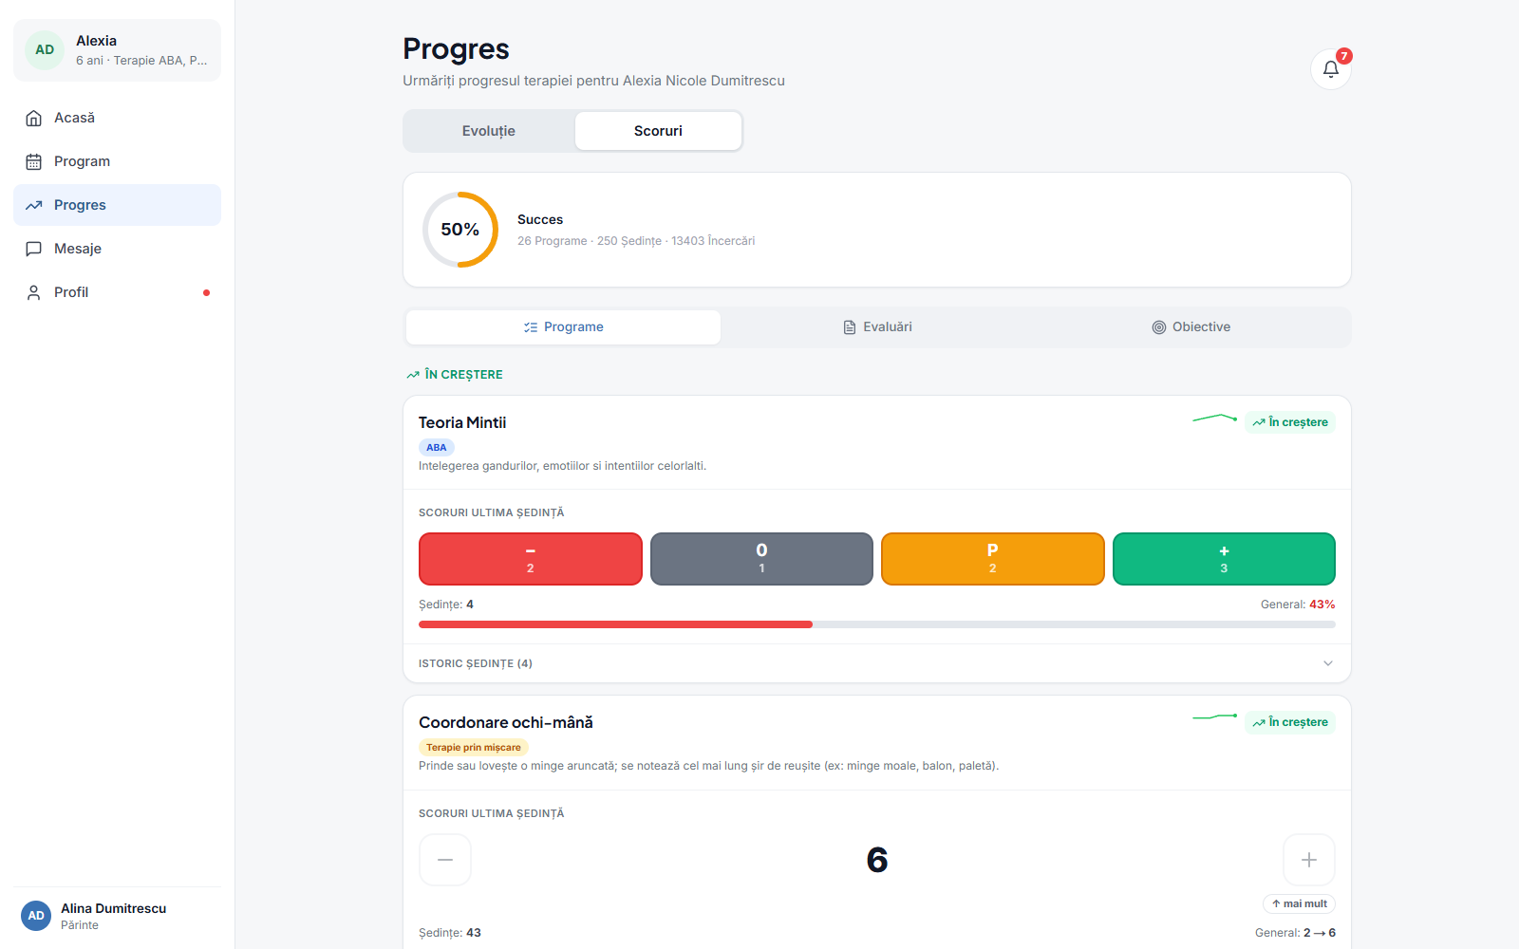Expand Istoric ședințe (4) chevron
The image size is (1519, 949).
pyautogui.click(x=1328, y=663)
